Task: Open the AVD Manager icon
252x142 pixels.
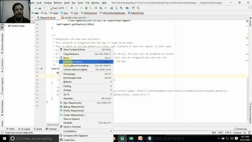Action: [x=117, y=8]
